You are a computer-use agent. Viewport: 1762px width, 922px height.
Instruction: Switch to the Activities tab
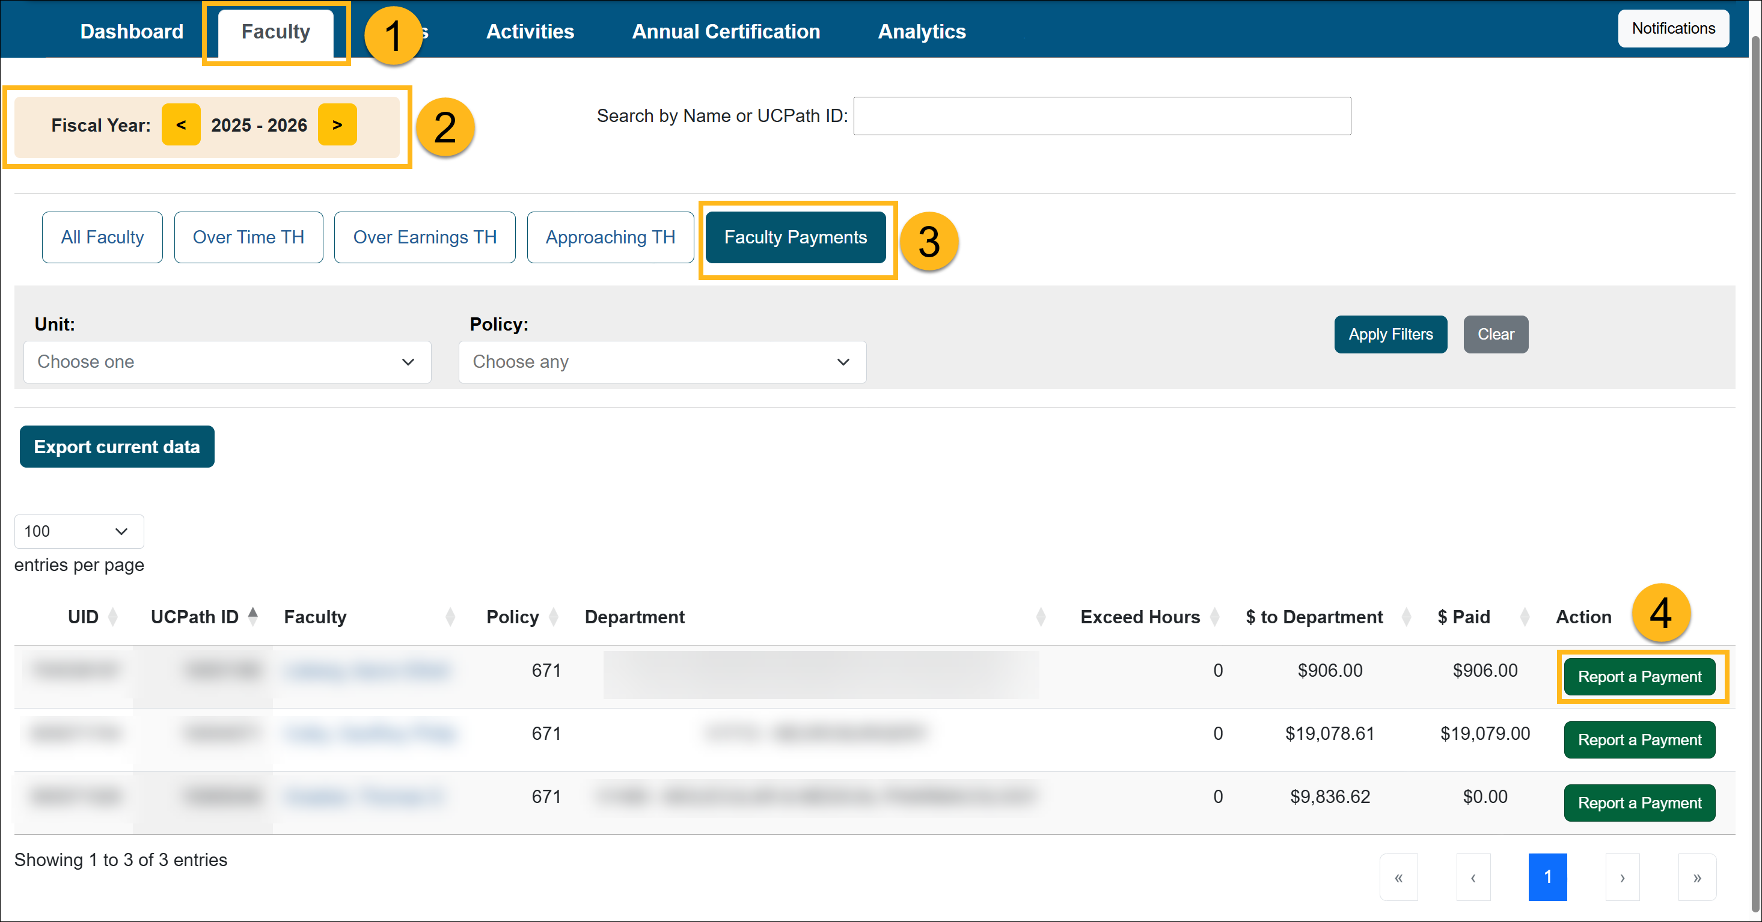(530, 31)
